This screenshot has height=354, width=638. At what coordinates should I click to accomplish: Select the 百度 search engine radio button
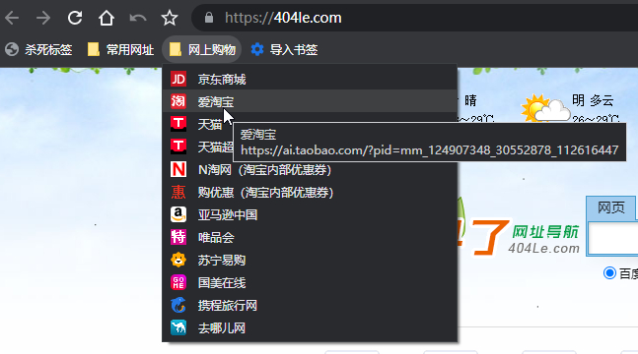pos(609,272)
